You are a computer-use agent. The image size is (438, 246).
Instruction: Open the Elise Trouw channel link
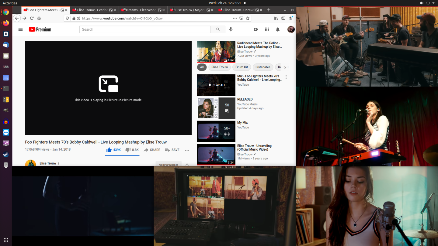tap(47, 163)
